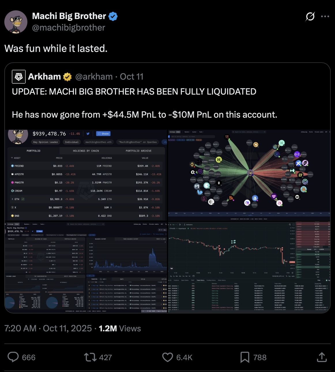
Task: Open the Arkham account name in quote
Action: tap(44, 77)
